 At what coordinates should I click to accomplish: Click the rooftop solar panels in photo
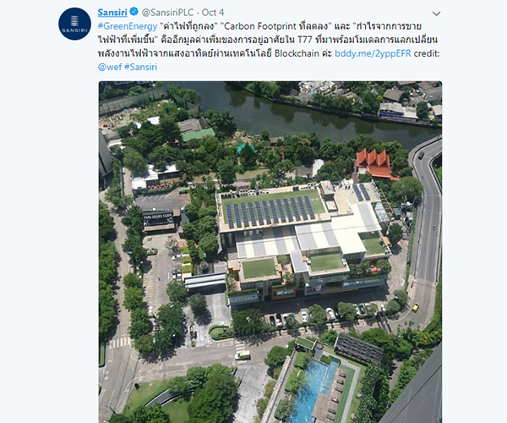tap(270, 210)
